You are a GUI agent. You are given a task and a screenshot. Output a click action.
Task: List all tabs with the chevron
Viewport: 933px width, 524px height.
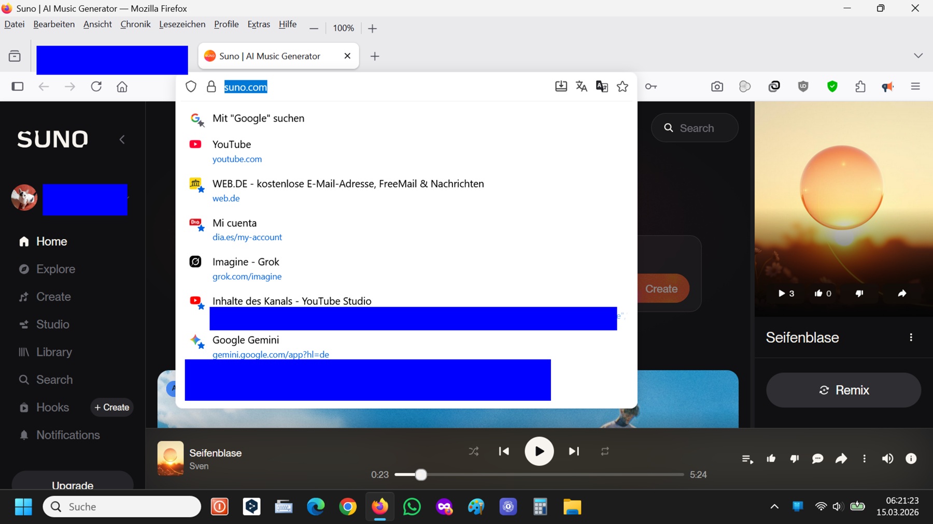[x=918, y=56]
